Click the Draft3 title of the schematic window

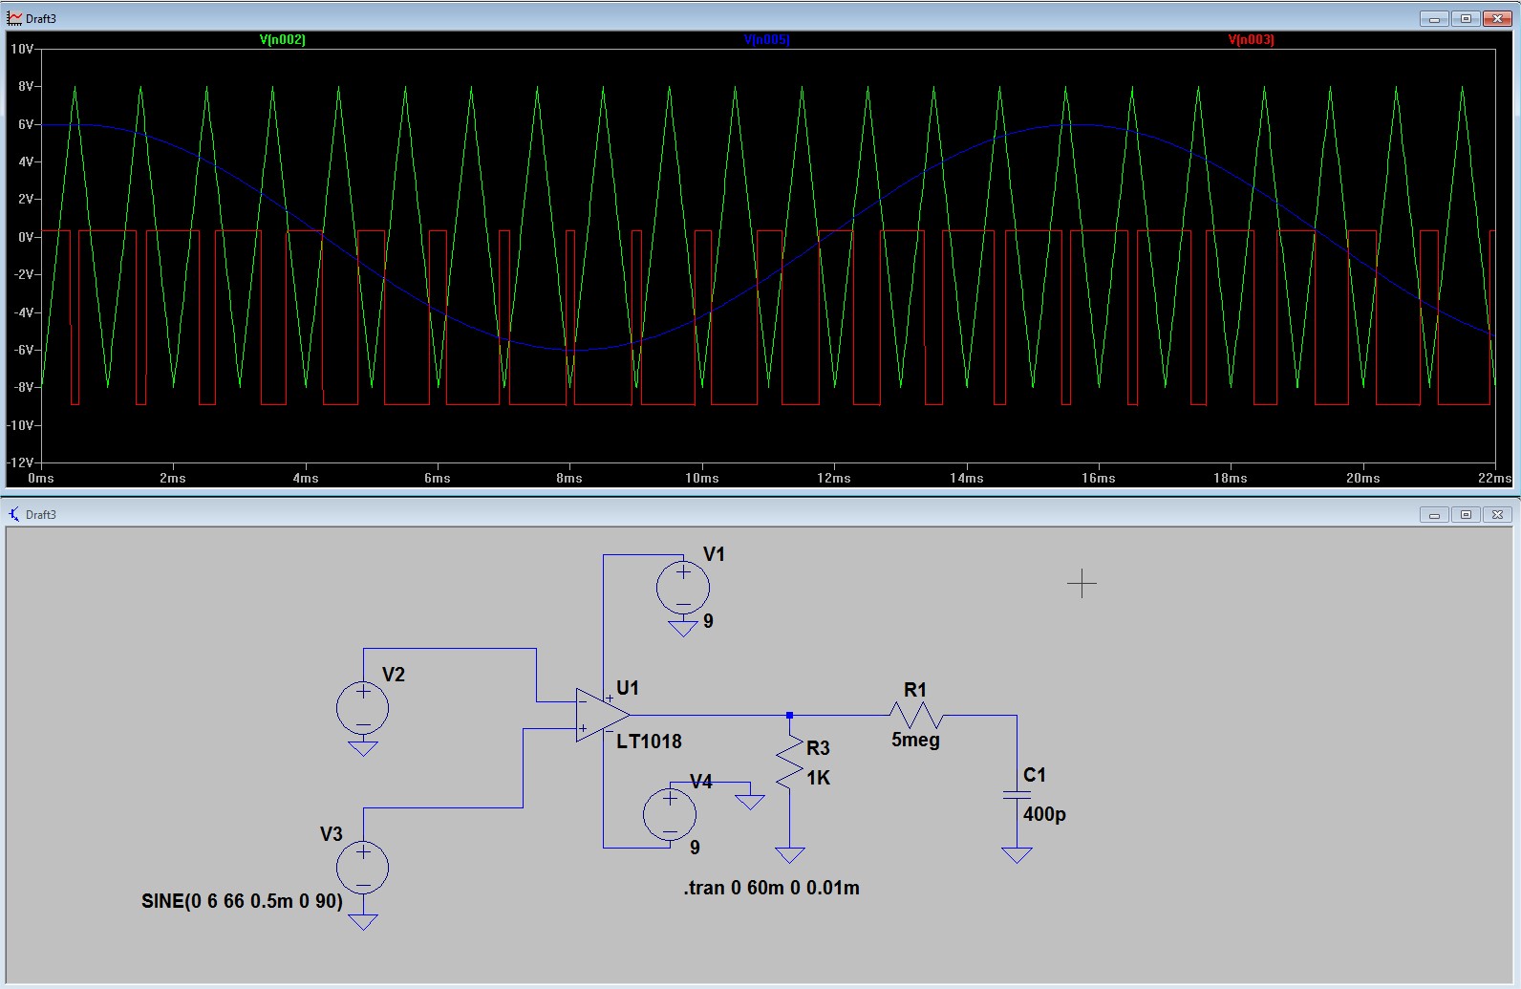coord(41,514)
